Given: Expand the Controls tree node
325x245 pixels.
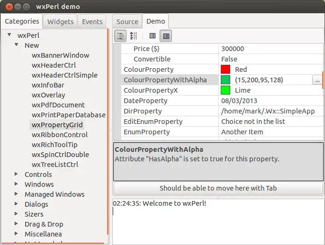Looking at the screenshot, I should [17, 175].
